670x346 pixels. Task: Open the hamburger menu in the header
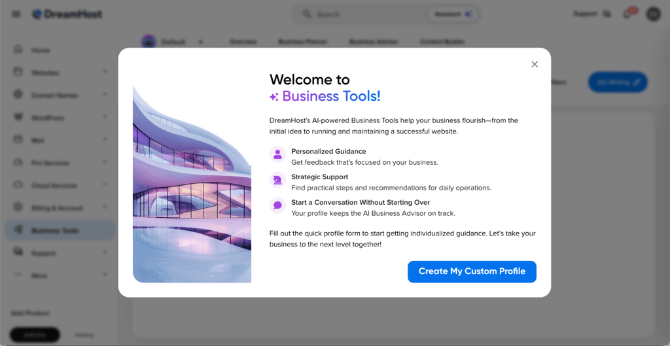click(x=16, y=14)
